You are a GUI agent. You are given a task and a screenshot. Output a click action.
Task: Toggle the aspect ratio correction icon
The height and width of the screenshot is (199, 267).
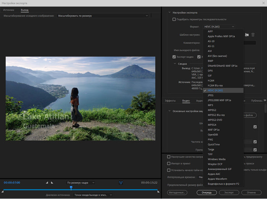pos(121,183)
